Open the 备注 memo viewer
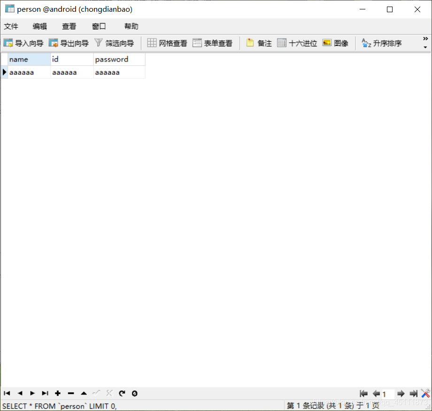The image size is (432, 411). click(259, 43)
